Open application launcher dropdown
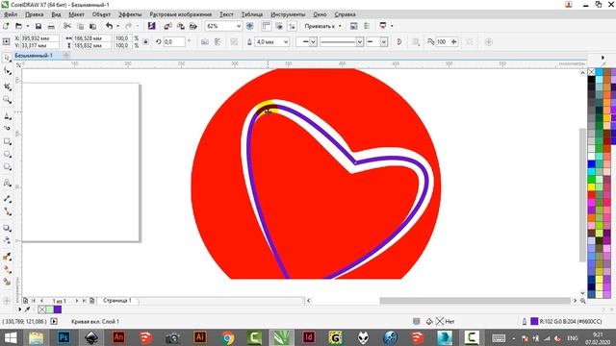This screenshot has width=616, height=346. point(392,26)
